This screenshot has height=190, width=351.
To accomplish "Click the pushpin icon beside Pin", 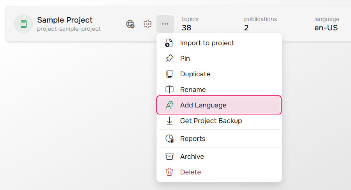I will (x=170, y=58).
